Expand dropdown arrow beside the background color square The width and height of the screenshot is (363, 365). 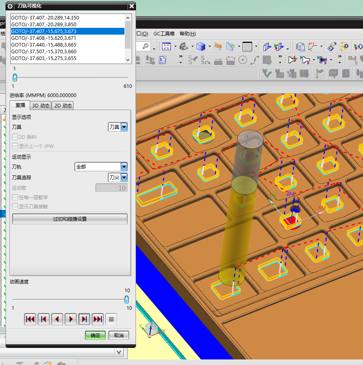256,47
